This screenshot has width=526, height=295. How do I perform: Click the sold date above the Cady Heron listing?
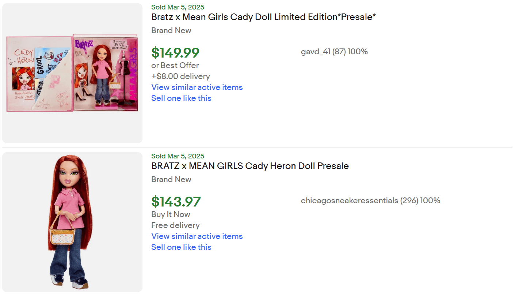178,156
